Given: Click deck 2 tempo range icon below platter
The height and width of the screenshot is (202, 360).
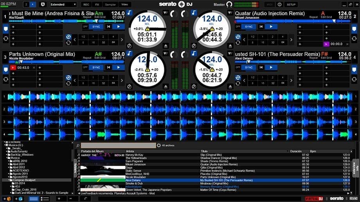Looking at the screenshot, I should tap(194, 46).
